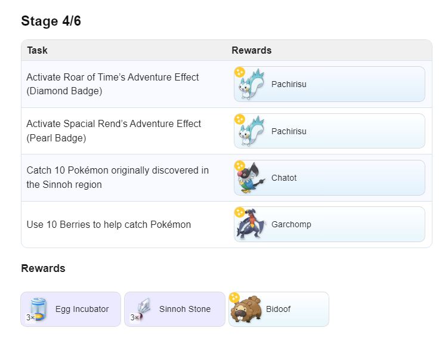442x337 pixels.
Task: Select the Chatot reward name
Action: [x=284, y=178]
